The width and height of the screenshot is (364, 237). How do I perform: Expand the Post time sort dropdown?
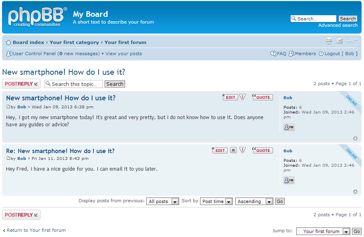click(216, 201)
